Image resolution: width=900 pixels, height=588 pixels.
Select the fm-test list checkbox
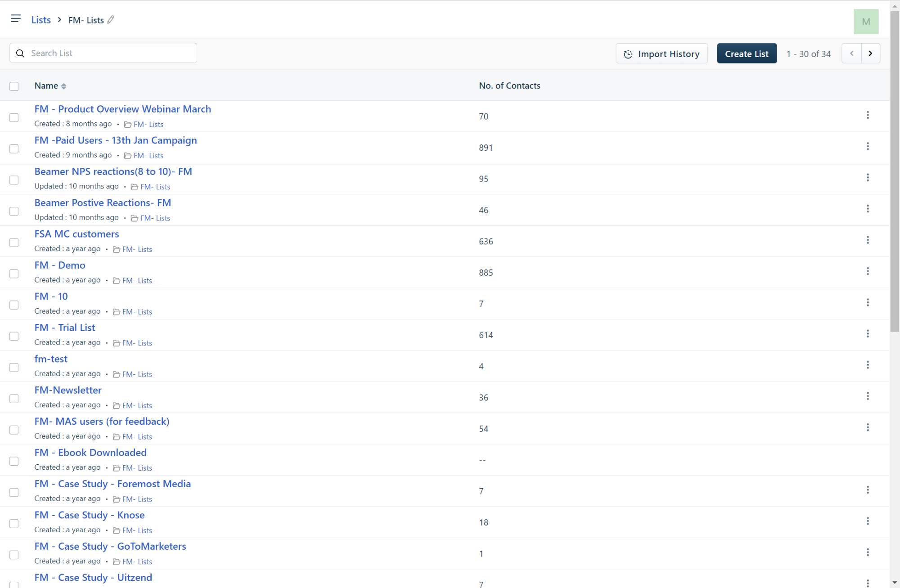point(14,368)
